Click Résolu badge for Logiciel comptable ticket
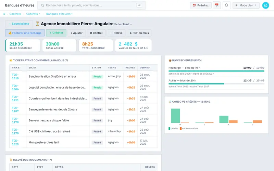The height and width of the screenshot is (171, 274). pos(97,88)
